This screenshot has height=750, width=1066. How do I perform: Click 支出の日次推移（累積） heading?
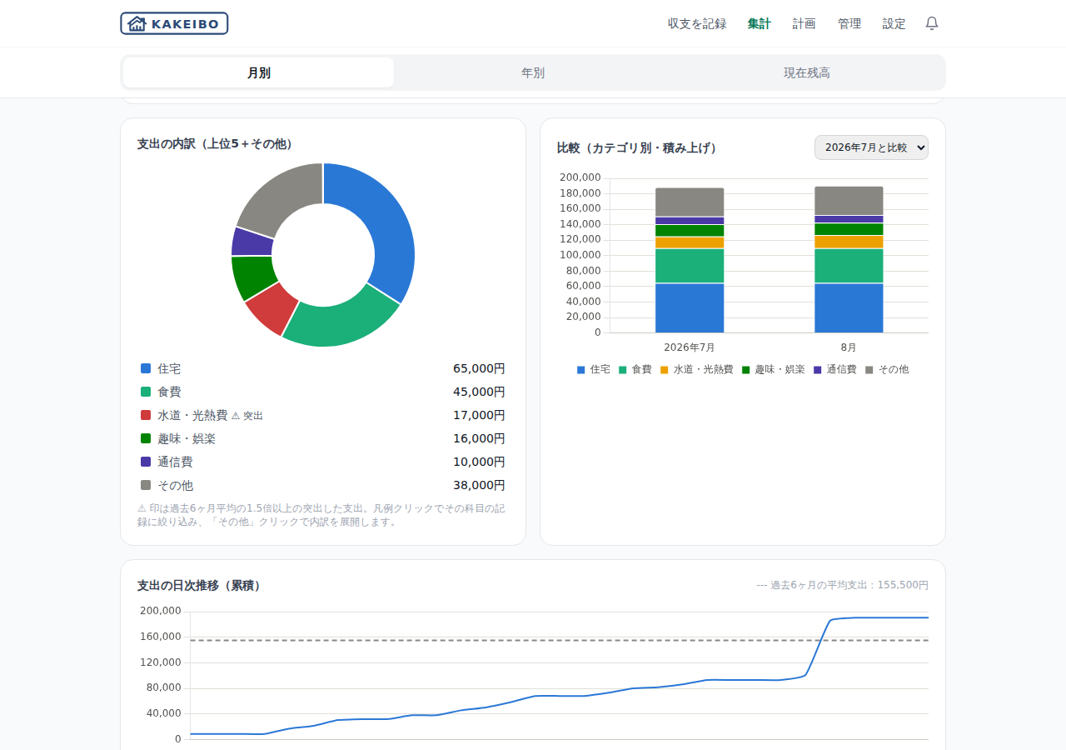click(x=202, y=586)
